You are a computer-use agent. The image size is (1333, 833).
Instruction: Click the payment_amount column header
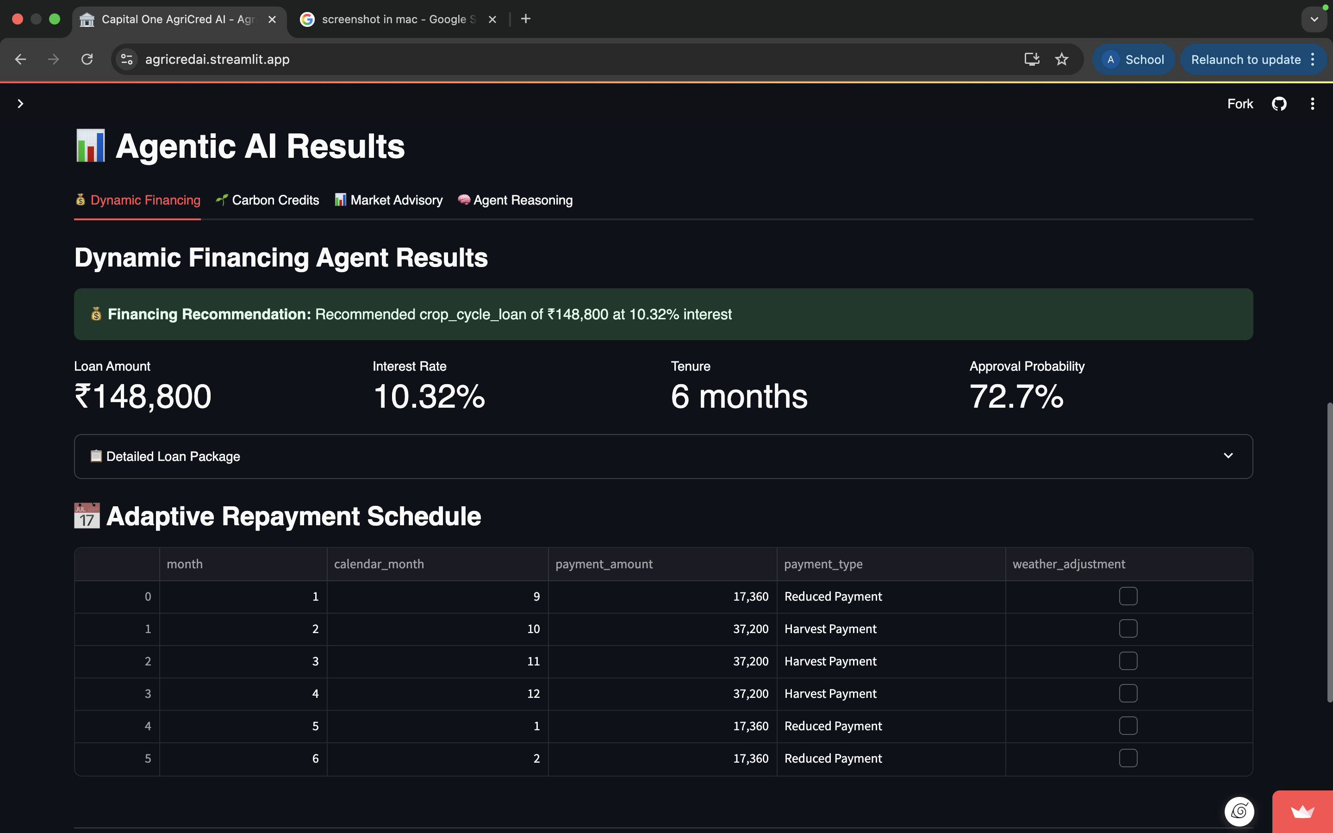(x=604, y=564)
